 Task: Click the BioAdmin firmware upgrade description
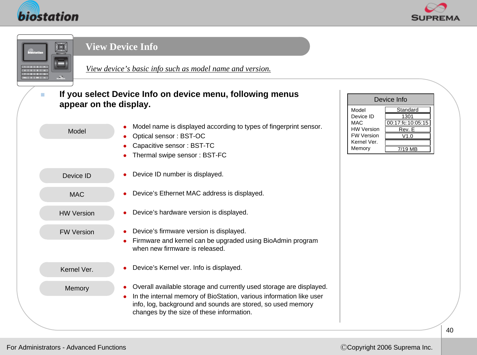pyautogui.click(x=225, y=244)
